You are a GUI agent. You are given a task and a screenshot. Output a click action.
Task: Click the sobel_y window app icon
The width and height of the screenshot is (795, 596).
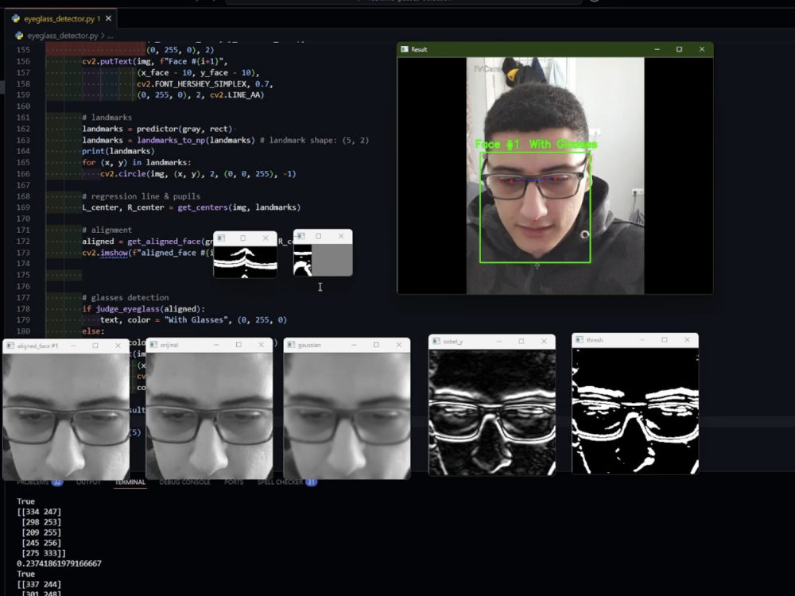(x=436, y=342)
